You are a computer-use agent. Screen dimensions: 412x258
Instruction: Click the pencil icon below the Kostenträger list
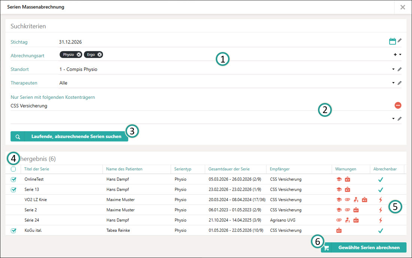click(399, 119)
